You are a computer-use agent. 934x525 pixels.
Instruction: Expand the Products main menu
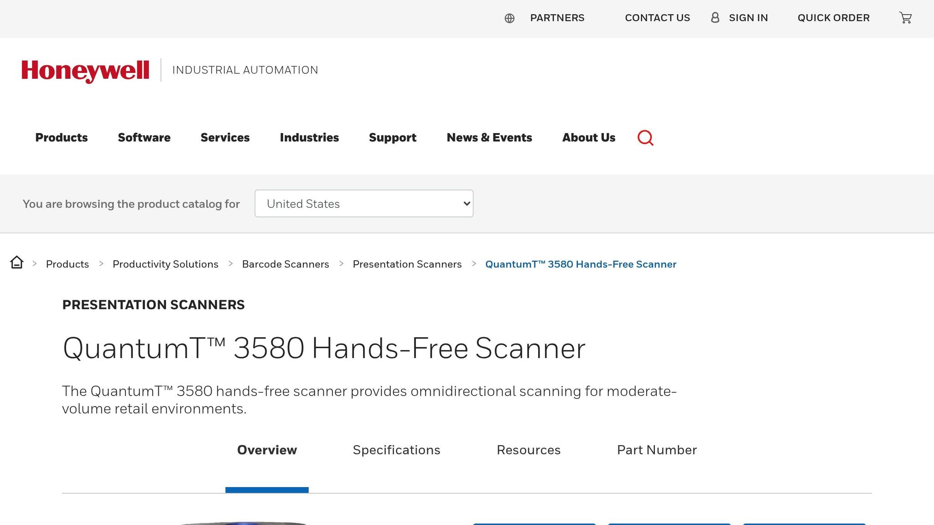[x=62, y=138]
